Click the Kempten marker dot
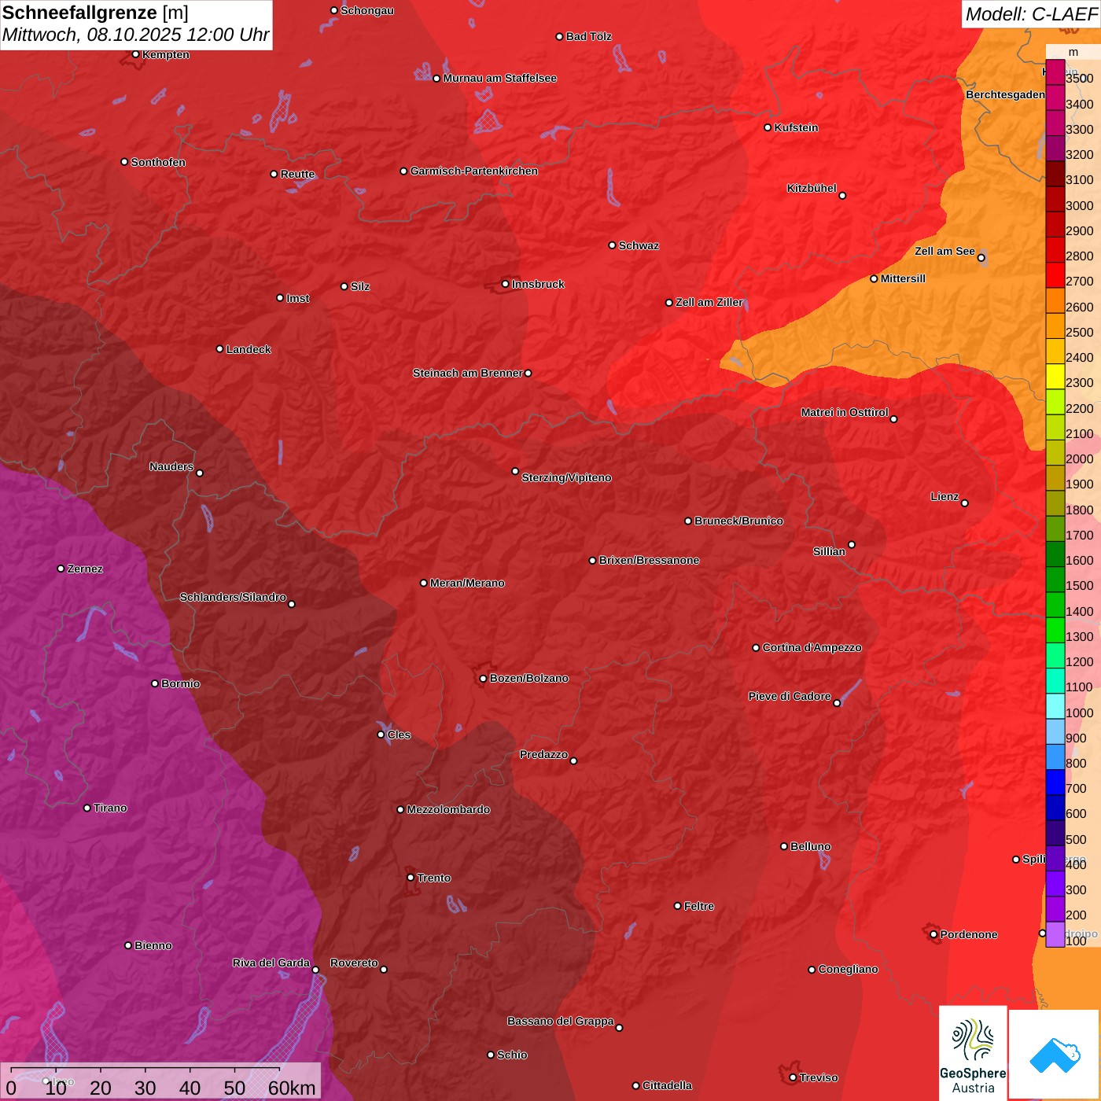This screenshot has width=1101, height=1101. [x=136, y=54]
